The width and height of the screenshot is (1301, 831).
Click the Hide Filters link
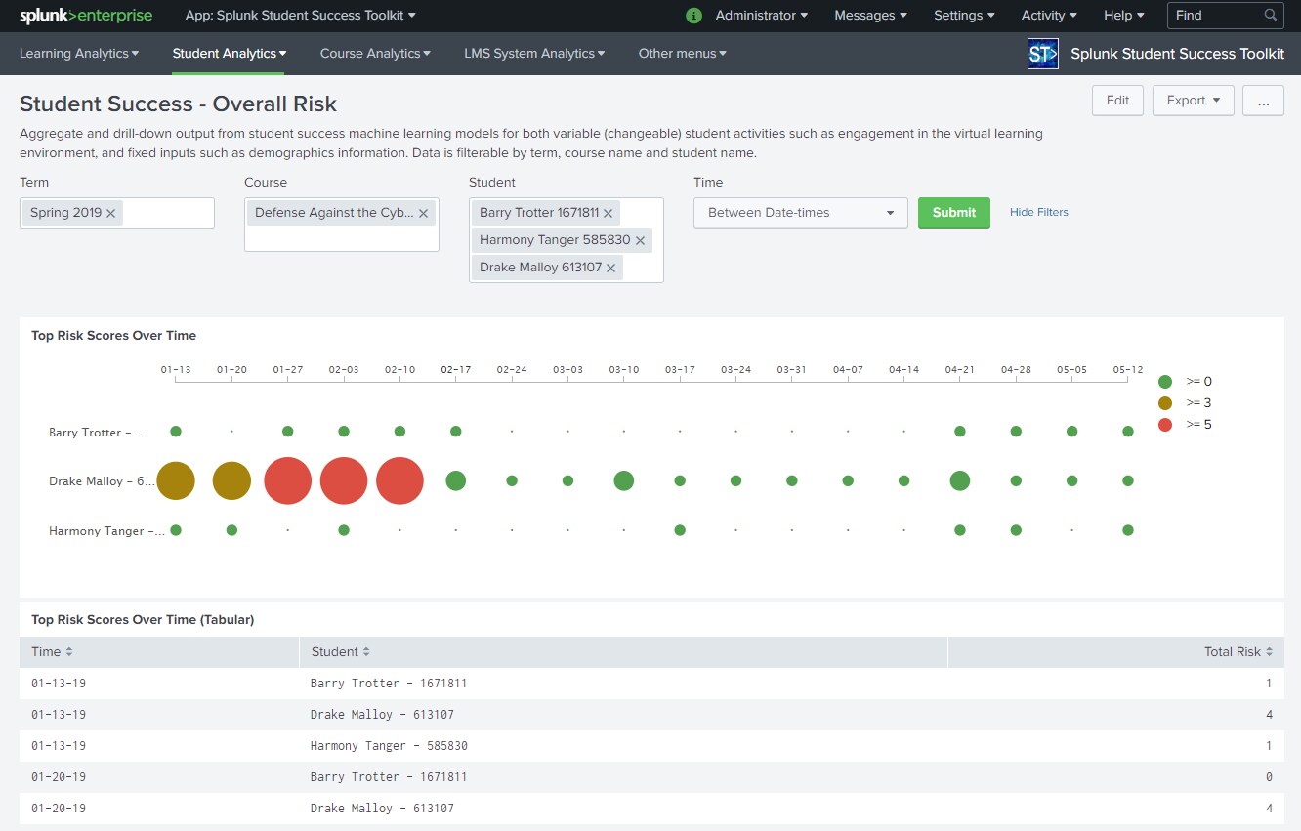pos(1039,212)
